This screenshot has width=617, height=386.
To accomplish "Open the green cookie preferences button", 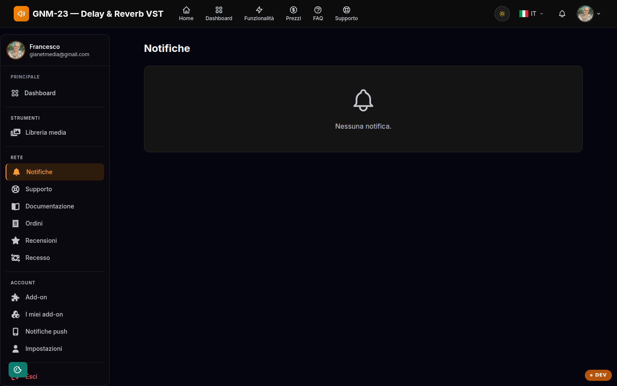I will point(18,370).
